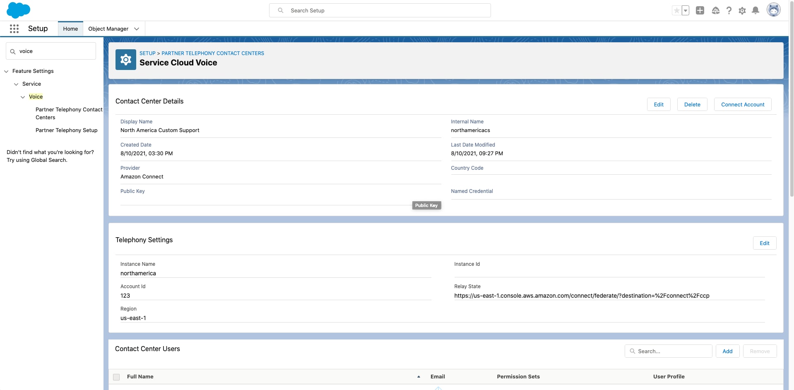The width and height of the screenshot is (794, 390).
Task: Open global actions plus icon
Action: [700, 10]
